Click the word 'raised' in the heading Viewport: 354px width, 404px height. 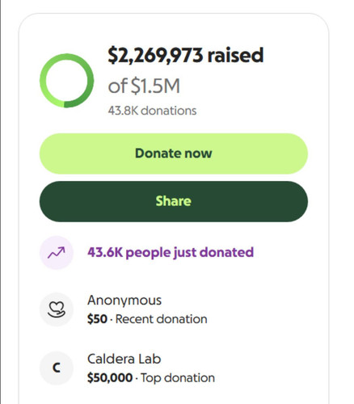pyautogui.click(x=235, y=55)
